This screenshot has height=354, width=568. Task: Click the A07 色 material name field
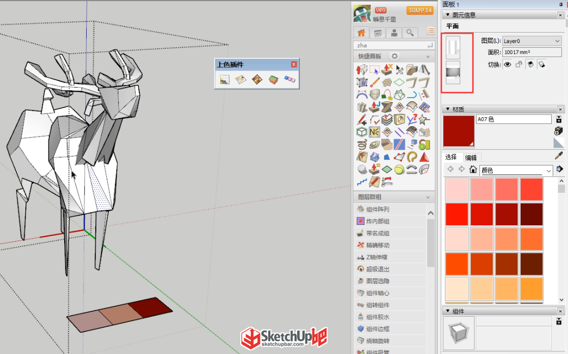coord(514,119)
